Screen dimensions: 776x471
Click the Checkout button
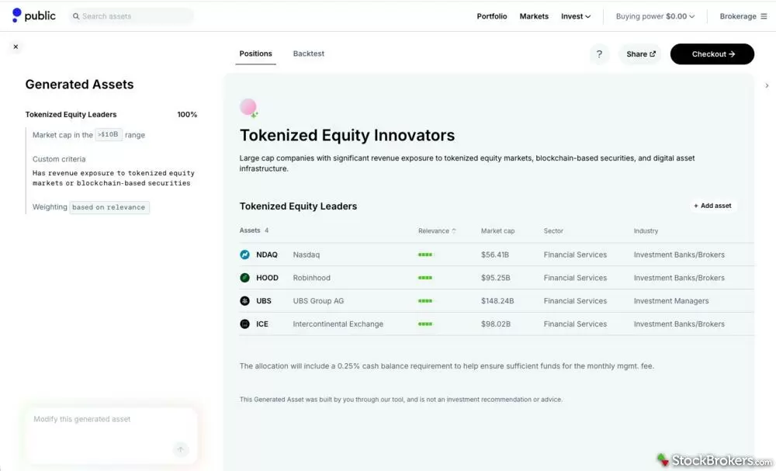[x=712, y=54]
